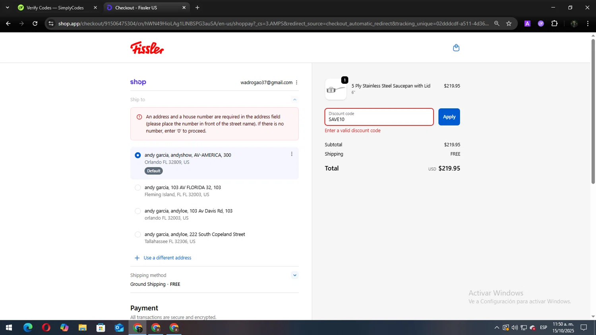Open options menu for AV-AMERICA address
596x335 pixels.
point(292,154)
